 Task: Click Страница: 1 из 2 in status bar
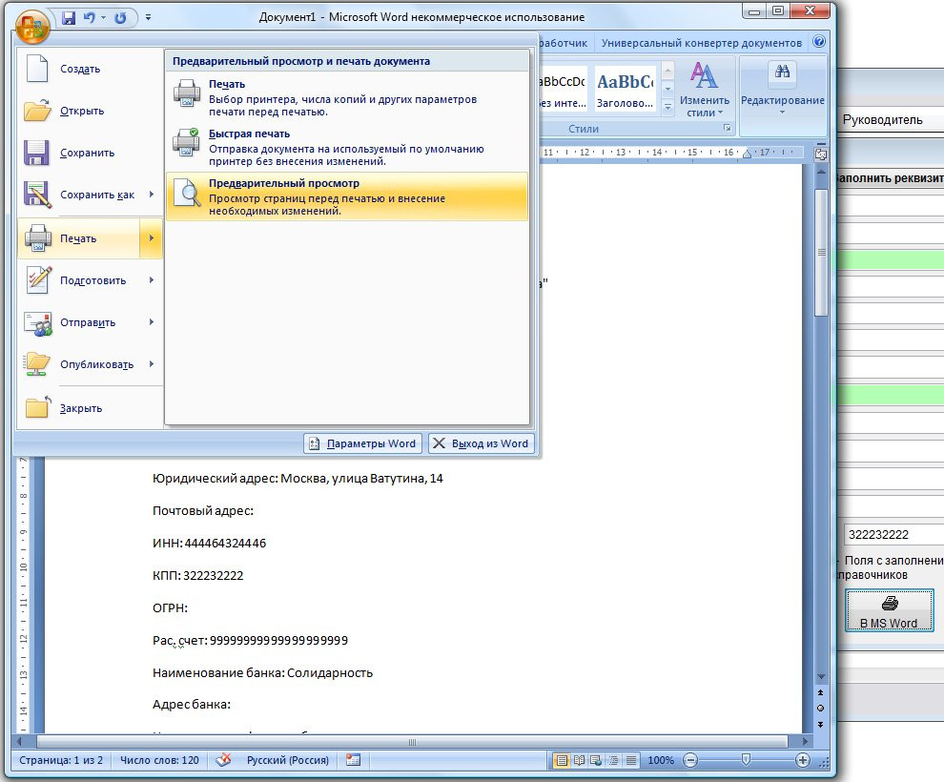(x=61, y=760)
